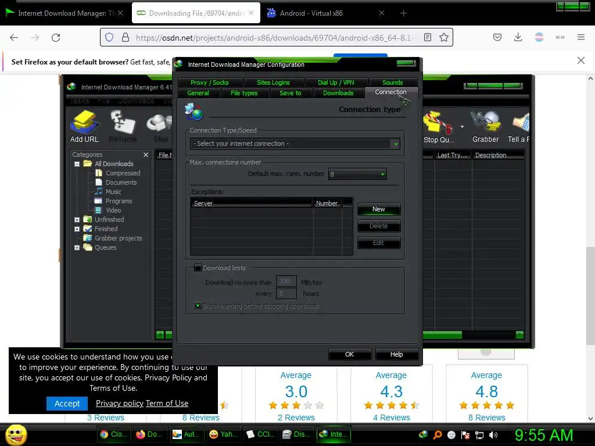Click the New exception button
Screen dimensions: 595x446
[x=379, y=209]
